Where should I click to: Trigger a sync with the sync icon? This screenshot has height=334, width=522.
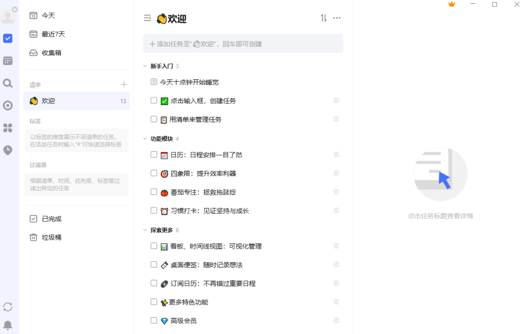click(8, 307)
